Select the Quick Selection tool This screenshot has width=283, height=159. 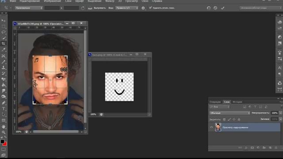(4, 38)
